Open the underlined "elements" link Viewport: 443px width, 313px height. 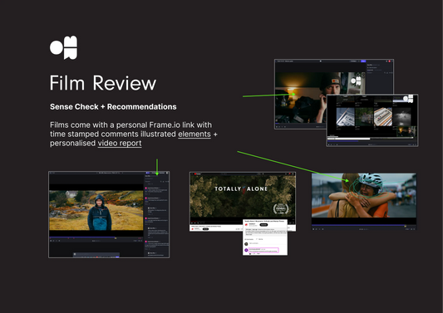(194, 134)
